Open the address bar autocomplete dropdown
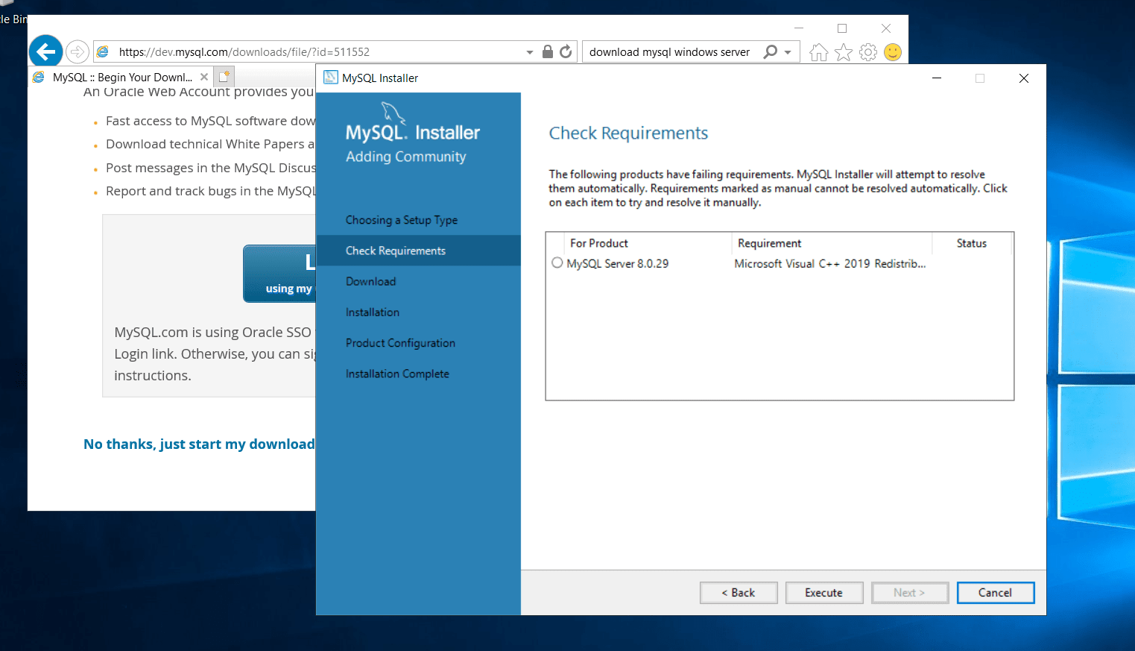The image size is (1135, 651). pos(529,51)
